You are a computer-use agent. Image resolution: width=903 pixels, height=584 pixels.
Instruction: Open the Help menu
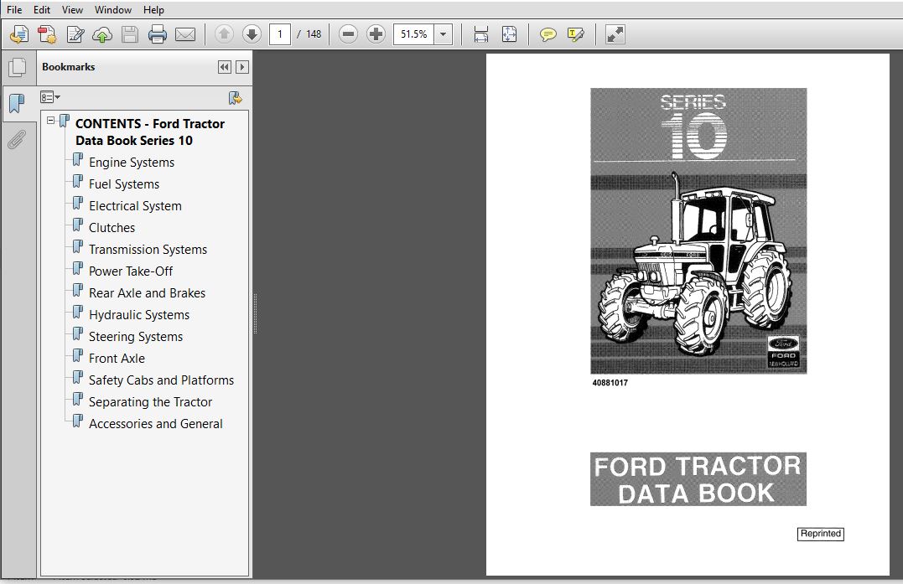153,10
